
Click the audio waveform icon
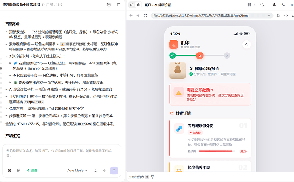coord(105,171)
